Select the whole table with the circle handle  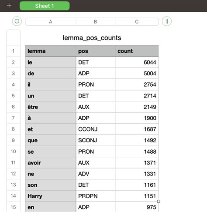point(17,21)
